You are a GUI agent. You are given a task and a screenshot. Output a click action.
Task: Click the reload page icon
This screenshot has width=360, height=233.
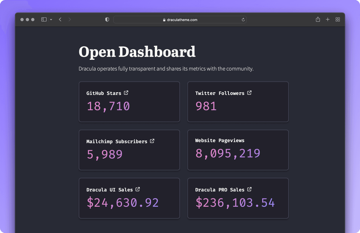243,19
